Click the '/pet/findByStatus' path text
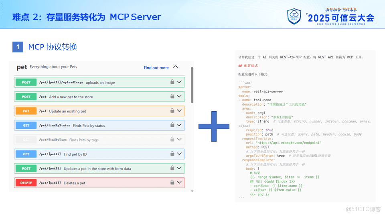Image resolution: width=385 pixels, height=216 pixels. 55,125
